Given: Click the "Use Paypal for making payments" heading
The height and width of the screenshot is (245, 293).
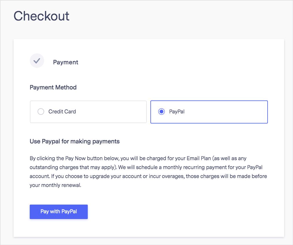Looking at the screenshot, I should (x=74, y=141).
